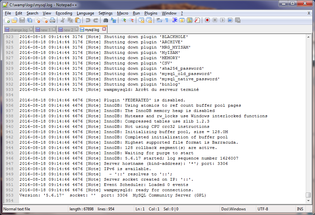Start macro recording with the red record icon
315x215 pixels.
pyautogui.click(x=207, y=20)
